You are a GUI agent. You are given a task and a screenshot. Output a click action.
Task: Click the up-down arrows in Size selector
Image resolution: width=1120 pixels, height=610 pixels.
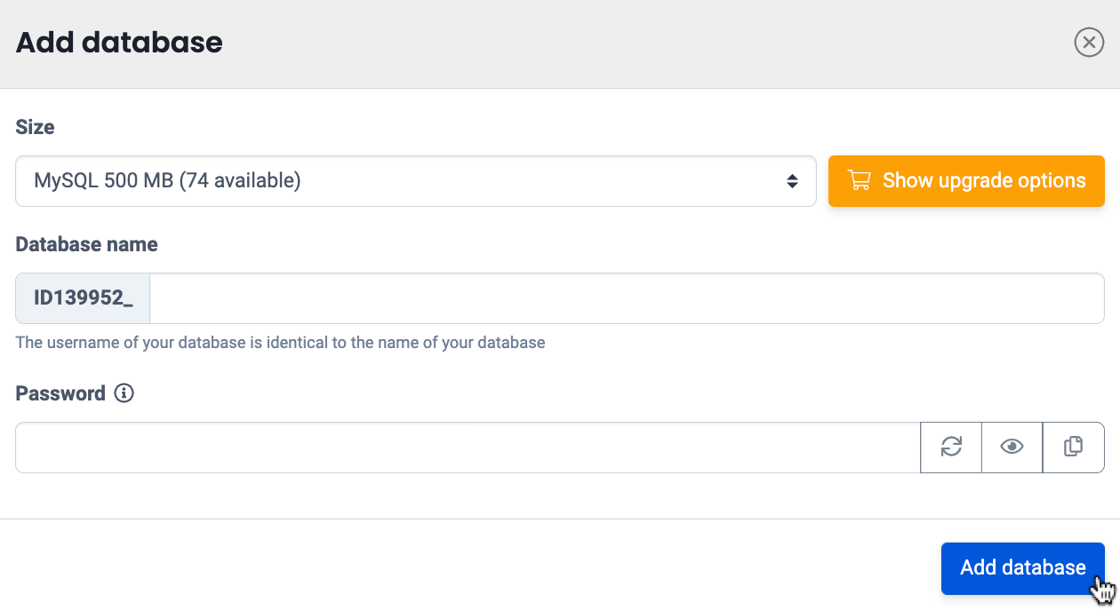(791, 181)
